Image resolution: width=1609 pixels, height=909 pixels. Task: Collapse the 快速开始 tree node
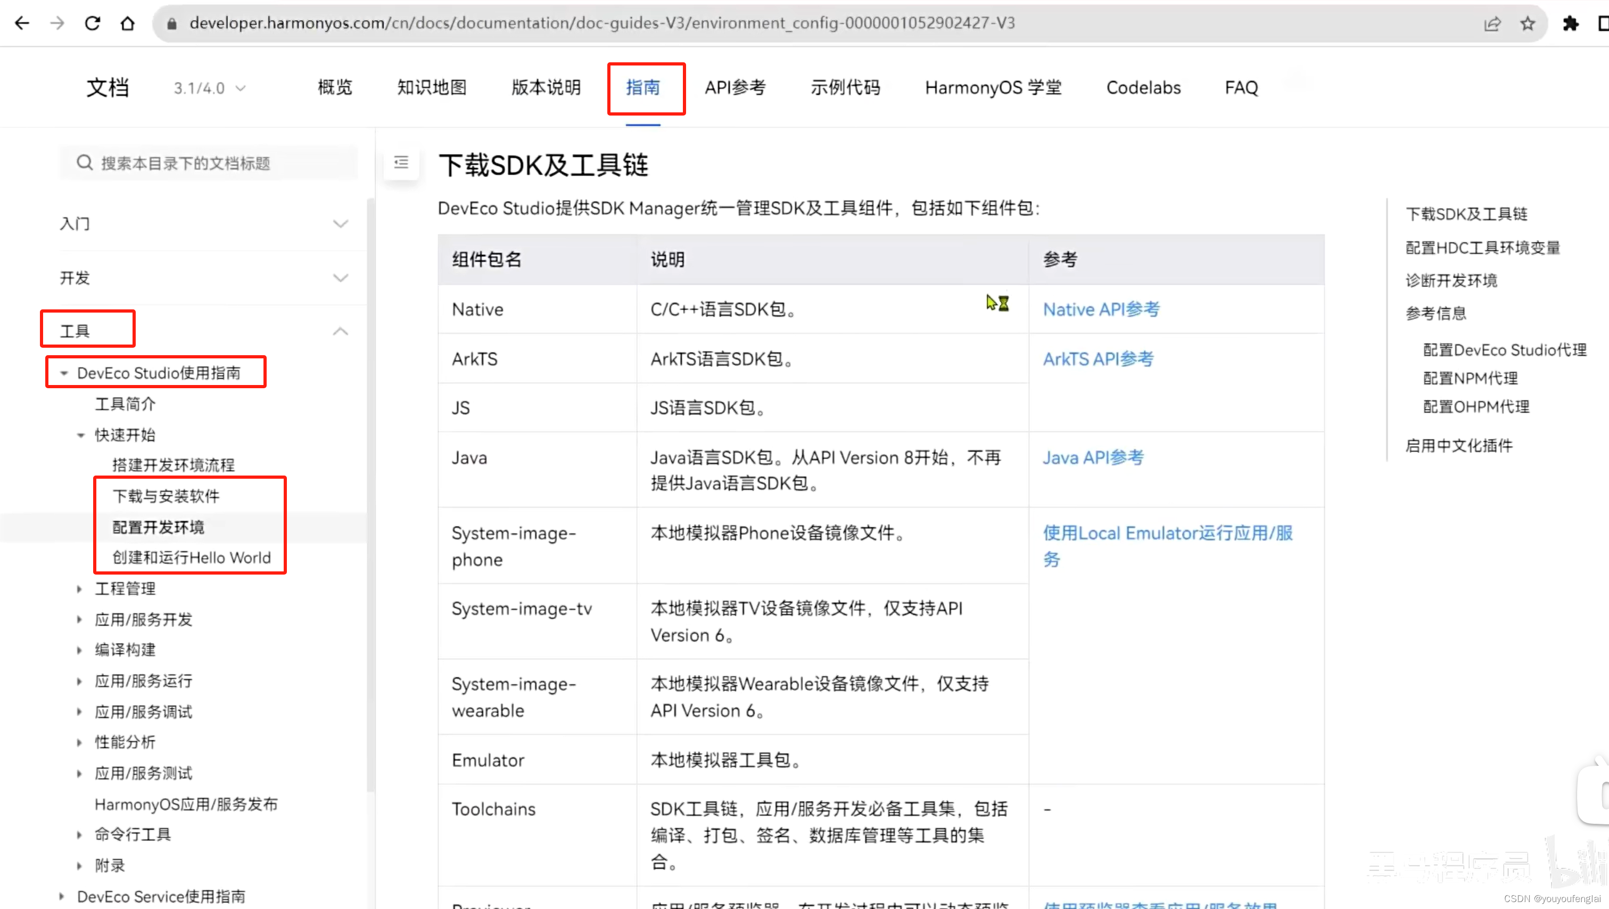81,435
